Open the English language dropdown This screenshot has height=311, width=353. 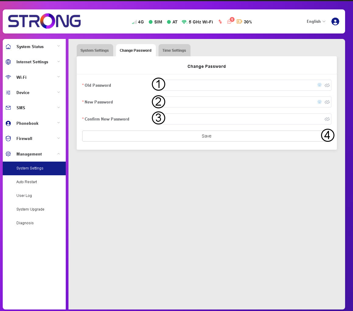coord(316,22)
